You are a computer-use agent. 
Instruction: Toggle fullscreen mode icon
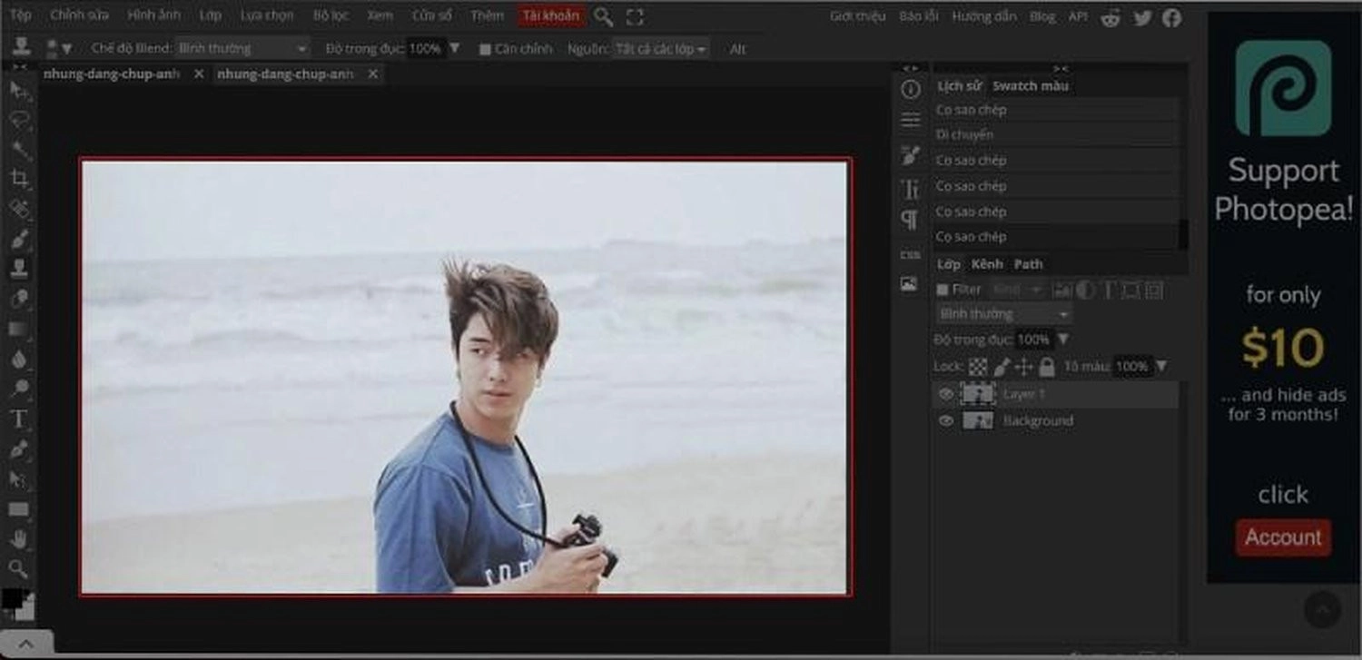[635, 16]
